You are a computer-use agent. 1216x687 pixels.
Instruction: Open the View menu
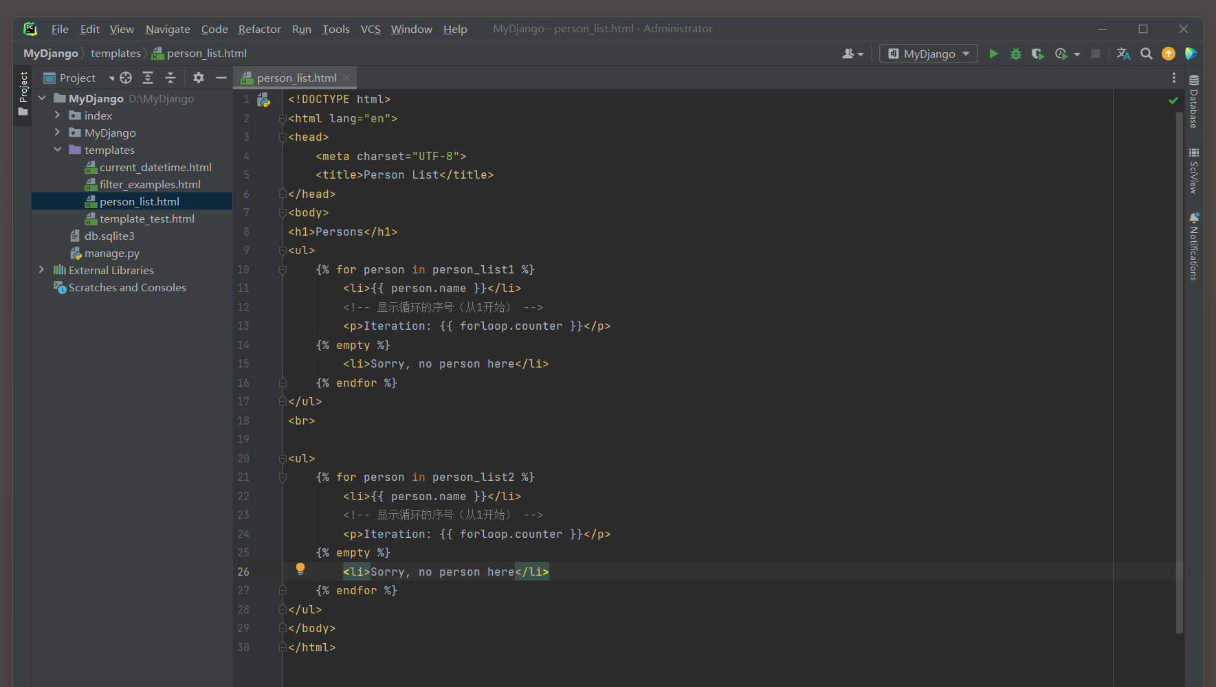pyautogui.click(x=122, y=29)
